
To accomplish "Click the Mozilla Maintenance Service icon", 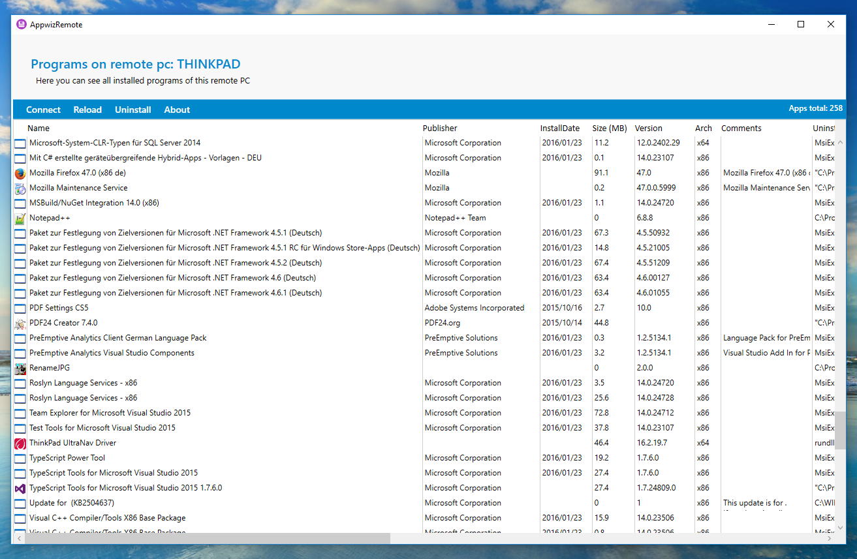I will click(x=20, y=188).
